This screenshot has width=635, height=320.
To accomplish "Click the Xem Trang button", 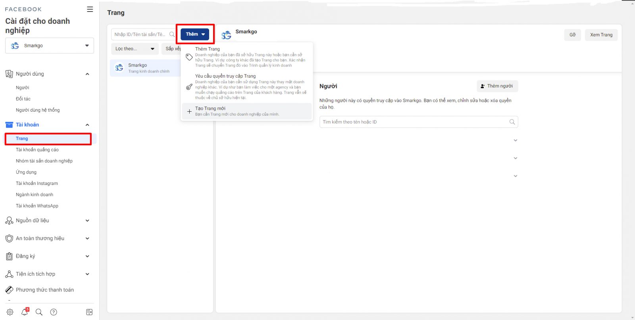I will (601, 35).
